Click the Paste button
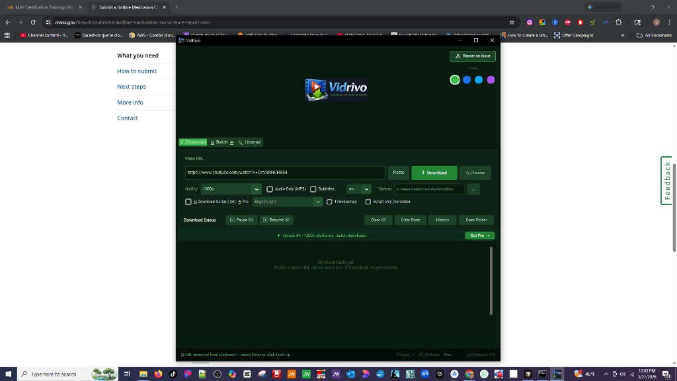677x381 pixels. (x=399, y=173)
